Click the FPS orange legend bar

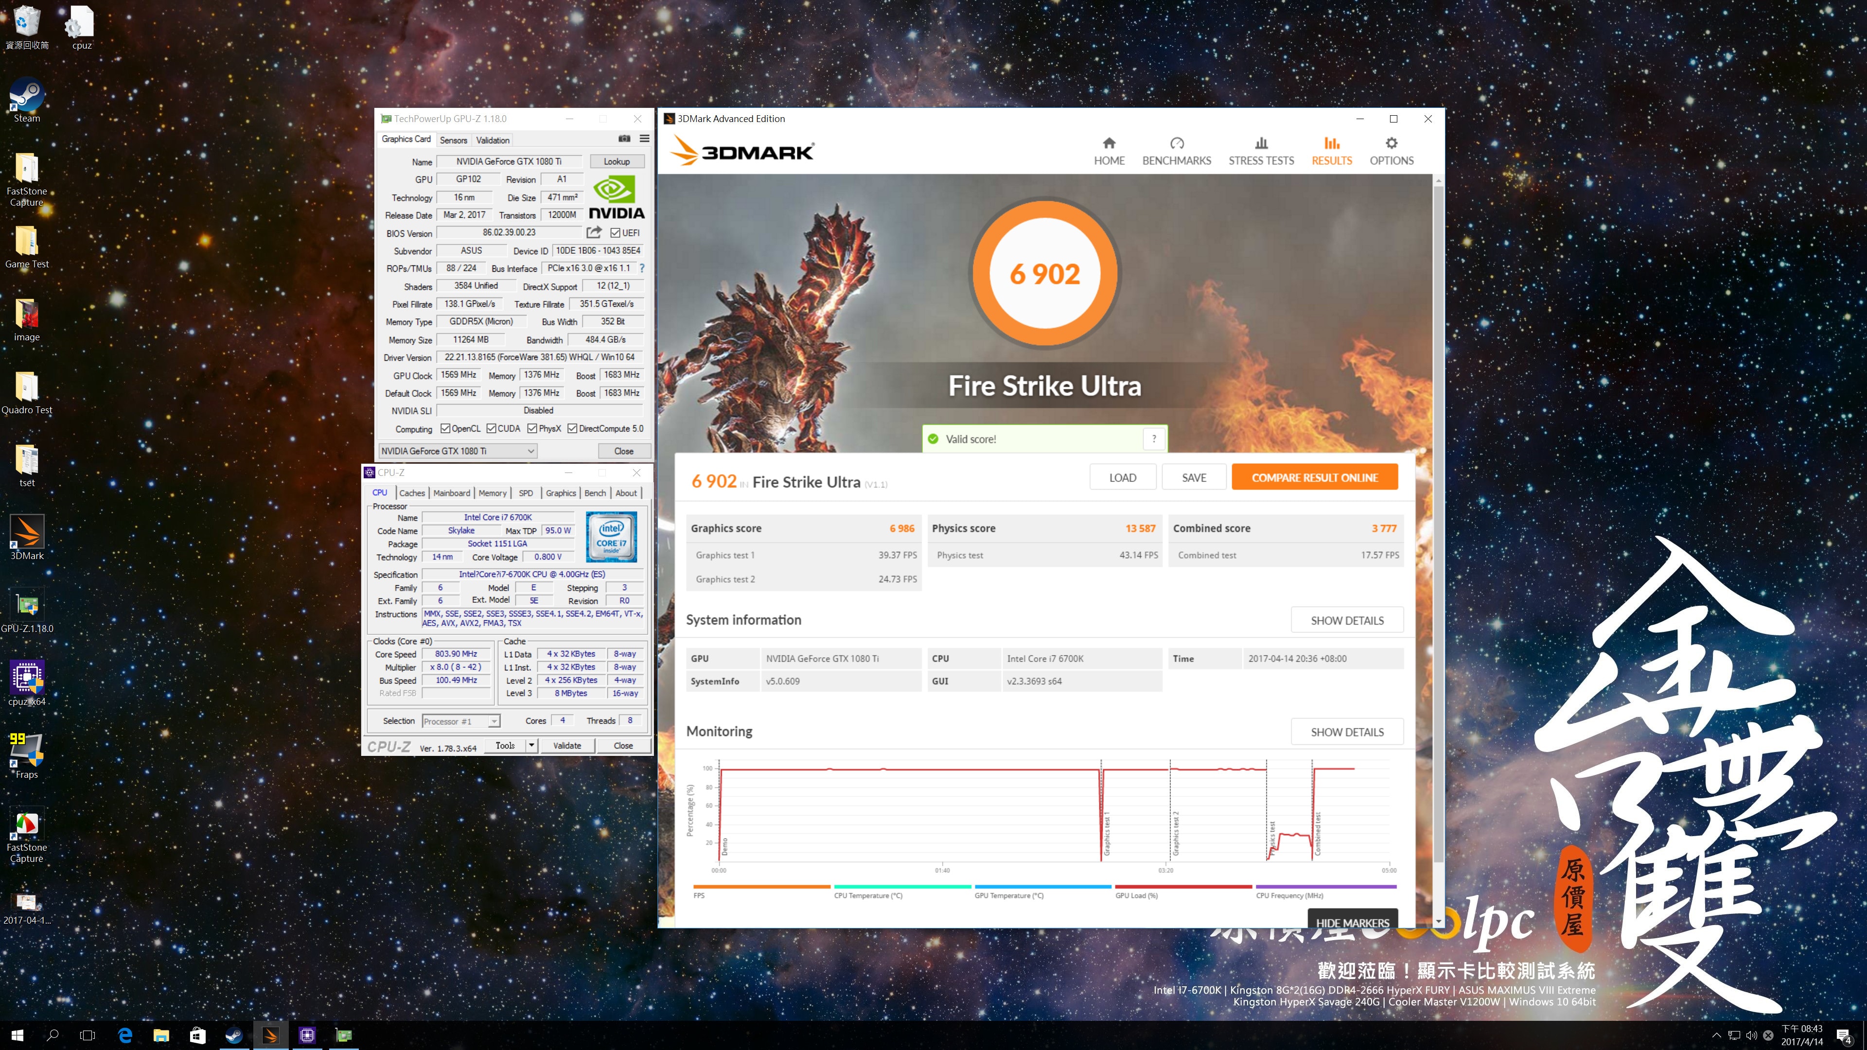point(761,886)
